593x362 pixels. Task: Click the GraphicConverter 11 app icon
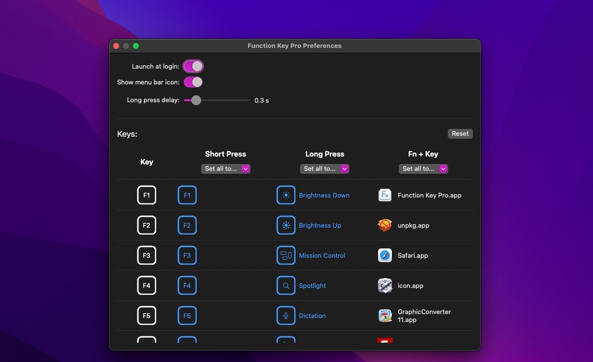tap(385, 316)
